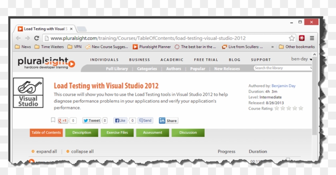Click the Search the library field
The image size is (336, 175).
282,68
